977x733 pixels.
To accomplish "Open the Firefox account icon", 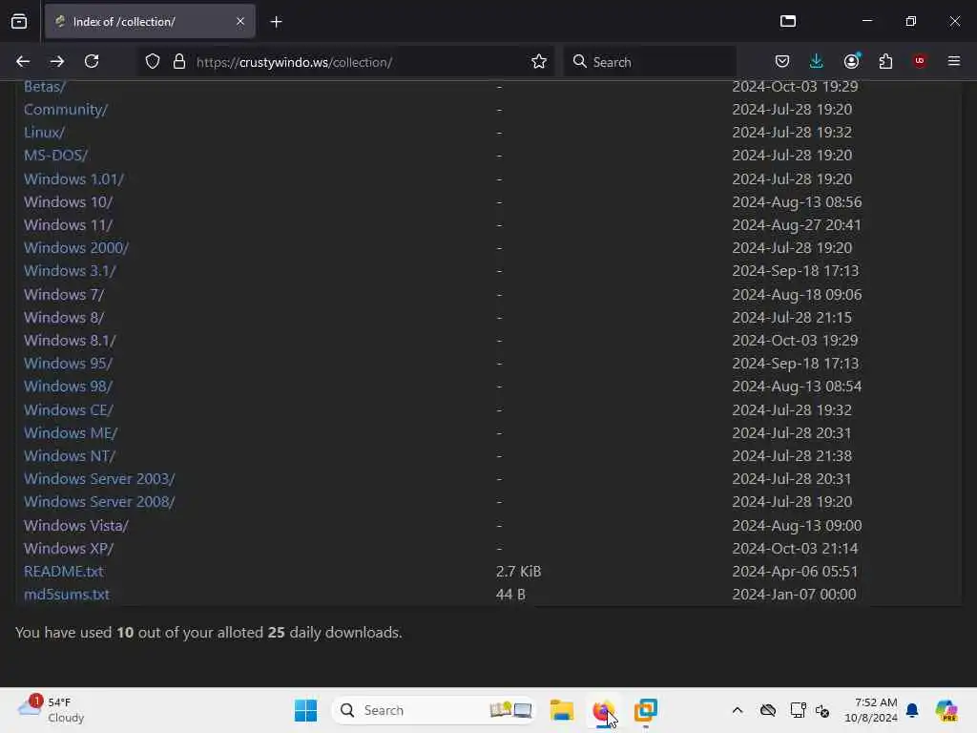I will [x=851, y=61].
